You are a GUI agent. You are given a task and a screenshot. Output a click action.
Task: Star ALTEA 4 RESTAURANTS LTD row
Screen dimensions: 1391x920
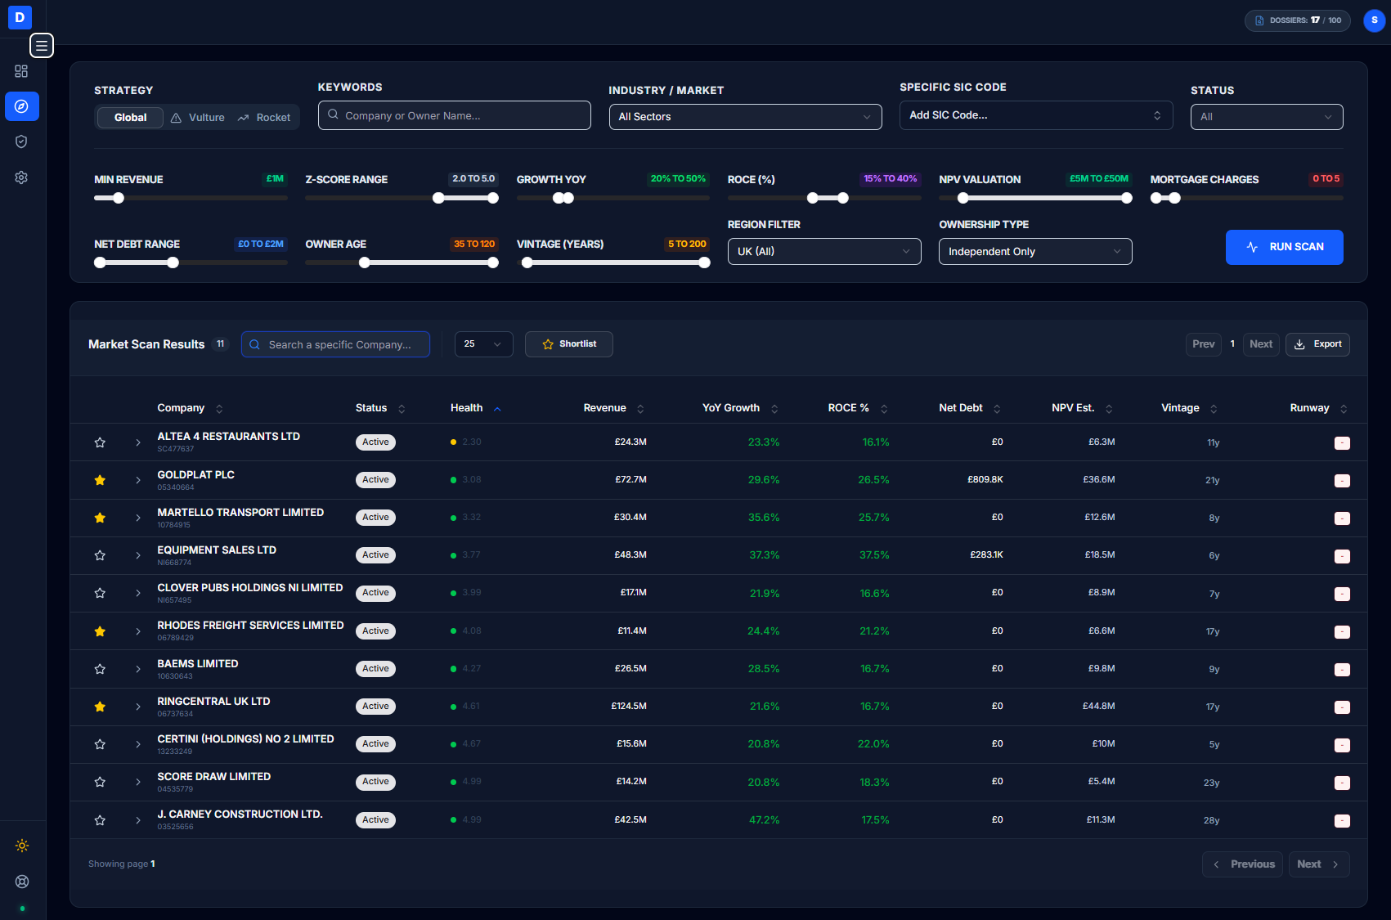pyautogui.click(x=100, y=442)
